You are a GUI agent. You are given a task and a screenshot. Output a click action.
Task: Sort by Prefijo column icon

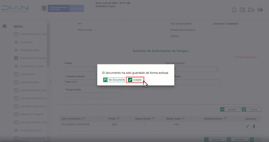click(118, 118)
